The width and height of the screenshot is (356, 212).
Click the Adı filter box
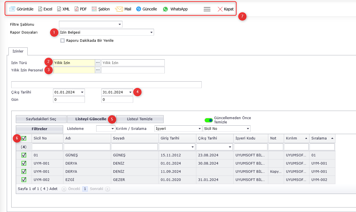coord(87,147)
